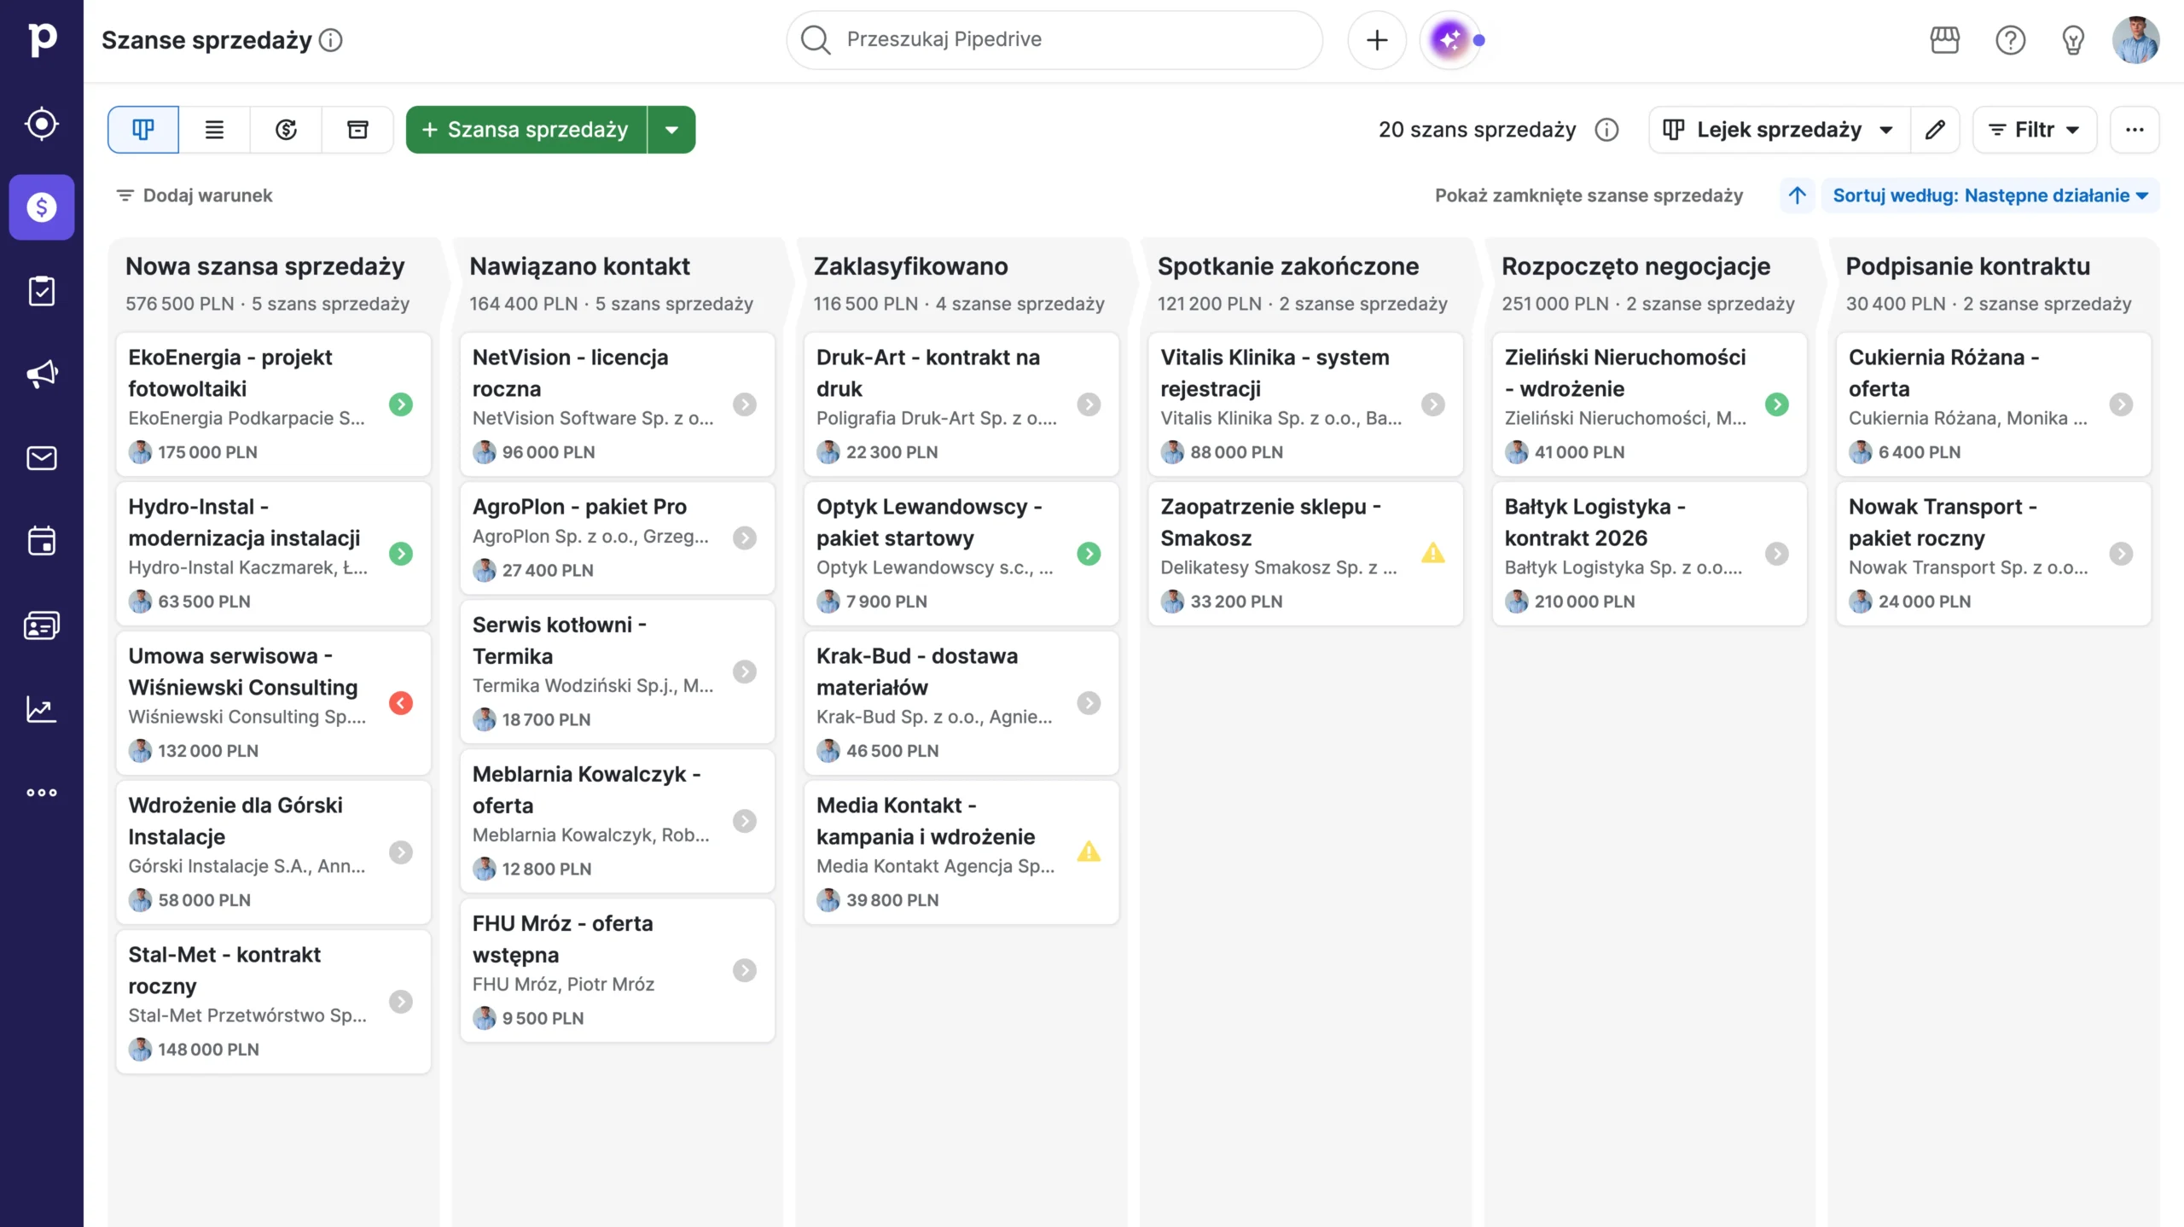
Task: Click green activity icon on Optyk Lewandowscy deal
Action: tap(1089, 554)
